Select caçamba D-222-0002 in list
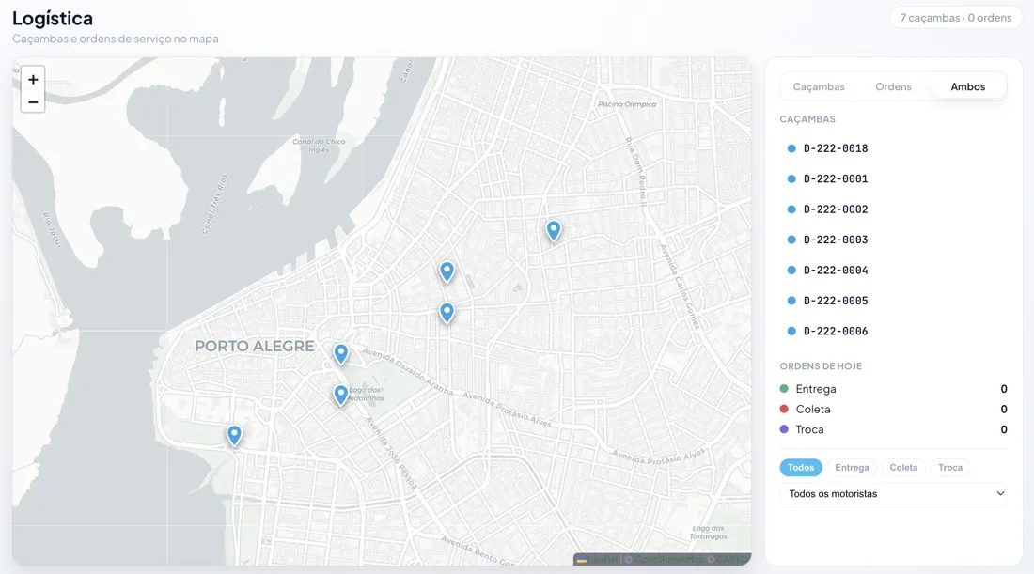1034x574 pixels. (893, 209)
